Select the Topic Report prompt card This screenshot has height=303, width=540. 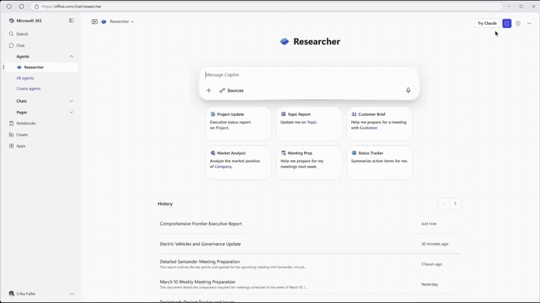click(309, 123)
